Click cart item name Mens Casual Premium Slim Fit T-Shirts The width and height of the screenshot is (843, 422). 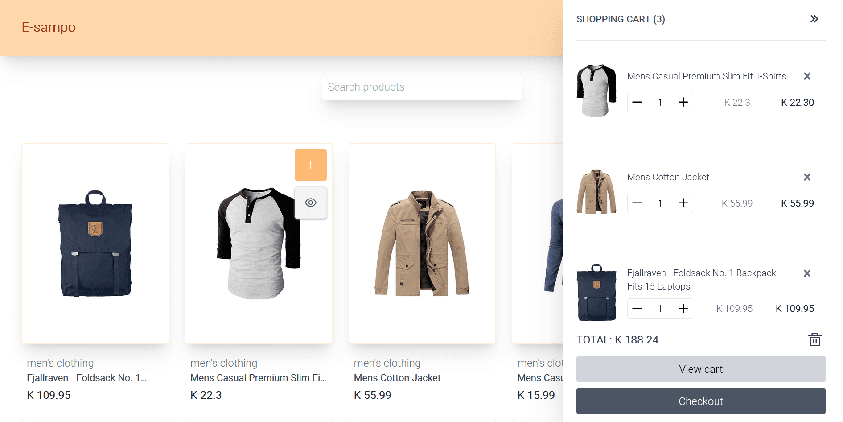(707, 76)
